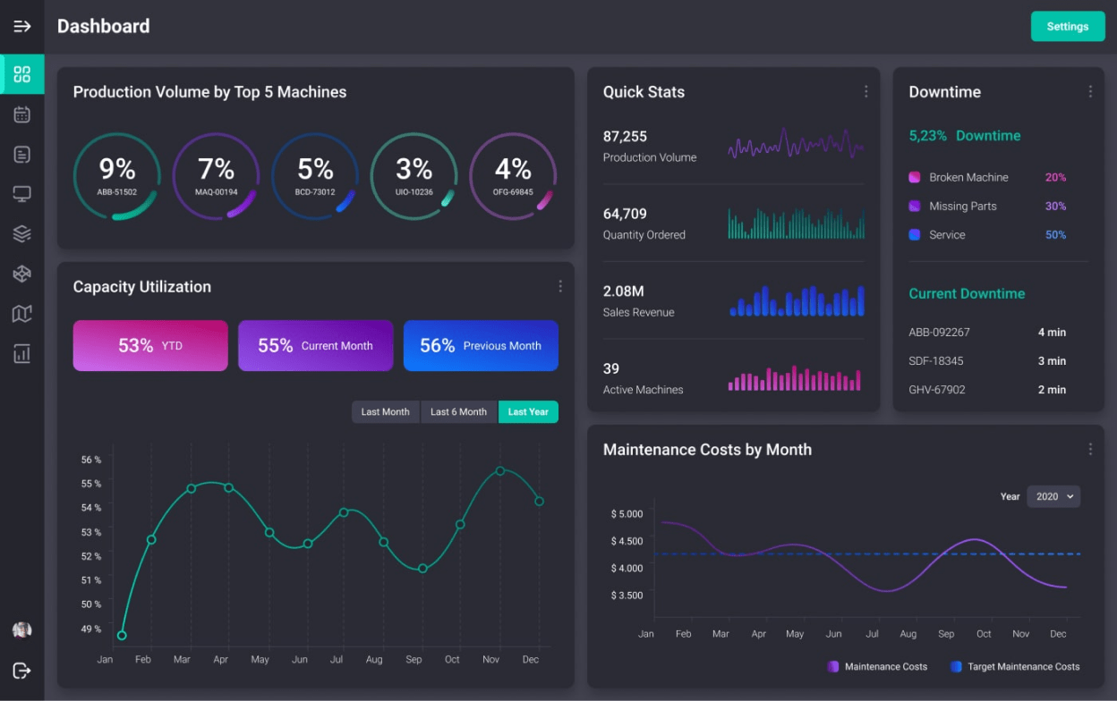
Task: Select the Last Month filter
Action: click(x=385, y=411)
